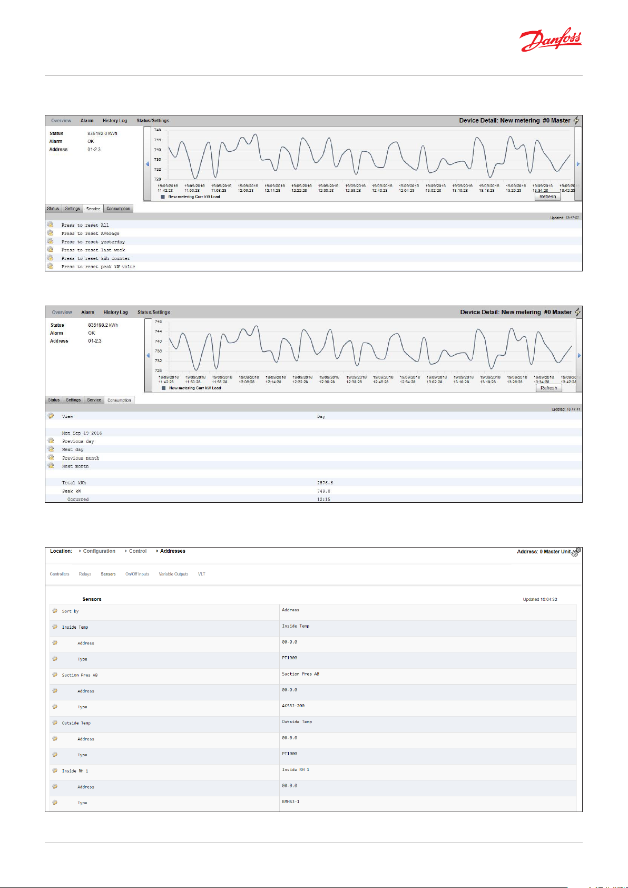The width and height of the screenshot is (628, 888).
Task: Click gear icon for Type AKS32-200 row
Action: pyautogui.click(x=55, y=707)
